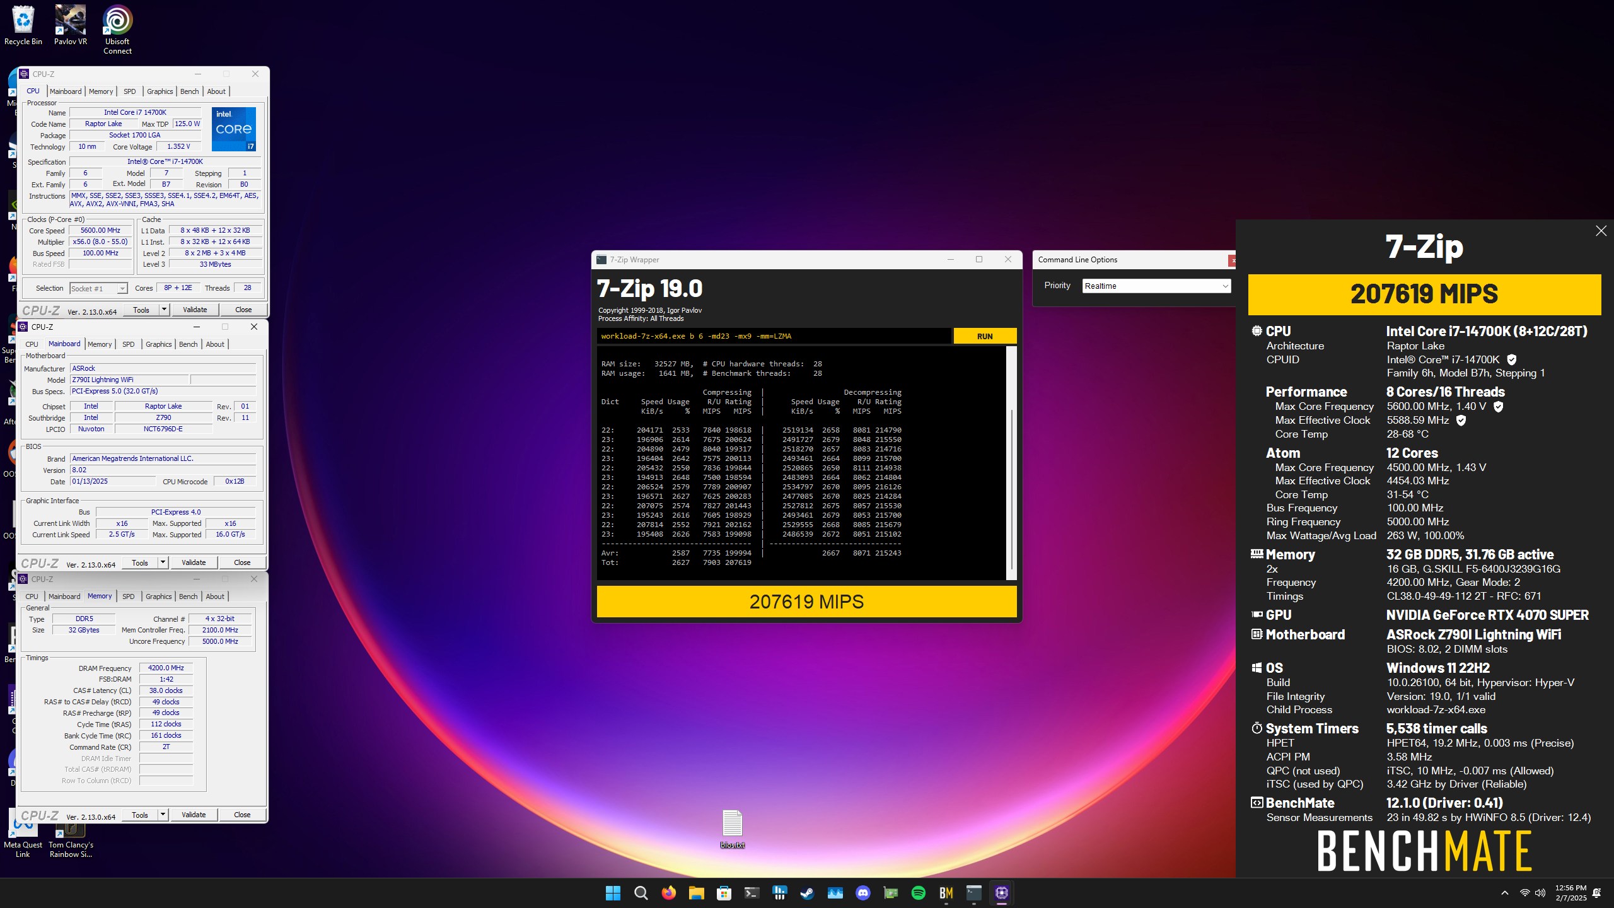
Task: Switch to the 7-Zip Wrapper console taskbar icon
Action: [973, 893]
